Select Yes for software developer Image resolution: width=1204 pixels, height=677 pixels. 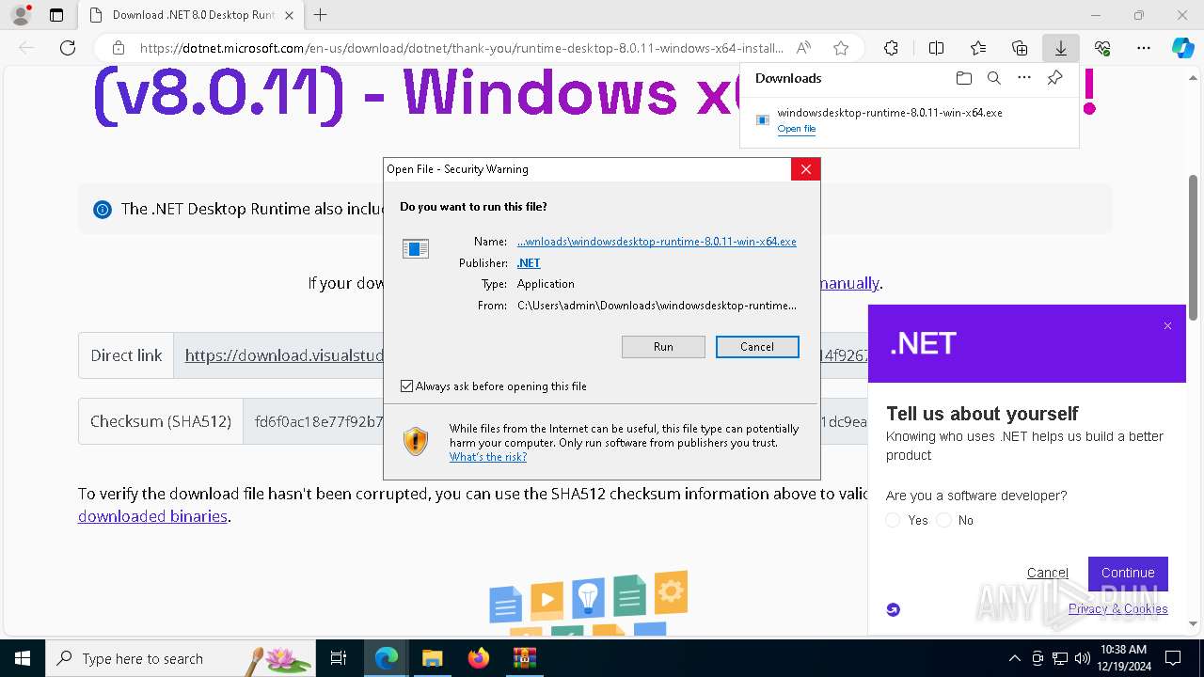coord(893,520)
